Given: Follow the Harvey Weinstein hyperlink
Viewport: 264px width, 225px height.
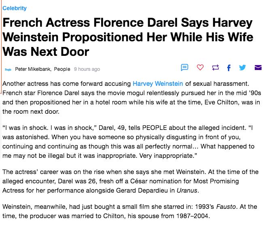Looking at the screenshot, I should click(158, 84).
